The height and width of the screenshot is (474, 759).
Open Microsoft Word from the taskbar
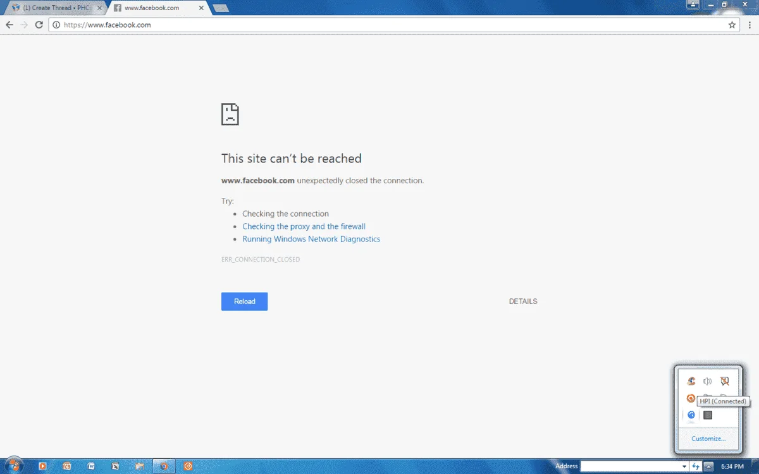pyautogui.click(x=91, y=466)
